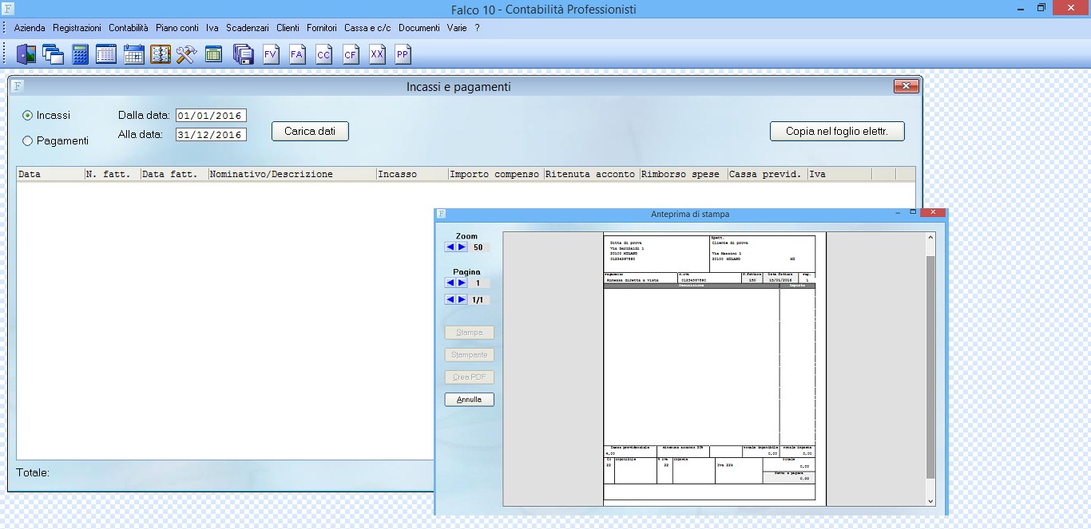Open the calculator toolbar icon
The width and height of the screenshot is (1091, 529).
80,54
